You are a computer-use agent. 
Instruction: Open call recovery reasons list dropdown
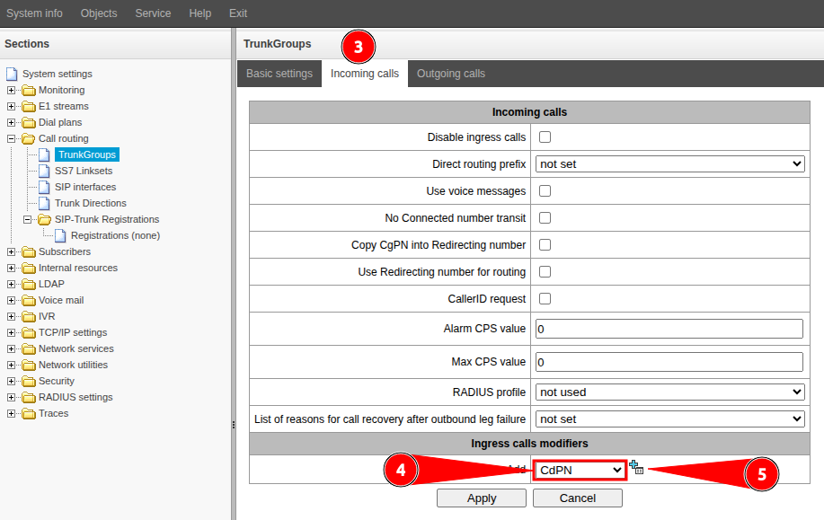click(x=670, y=419)
